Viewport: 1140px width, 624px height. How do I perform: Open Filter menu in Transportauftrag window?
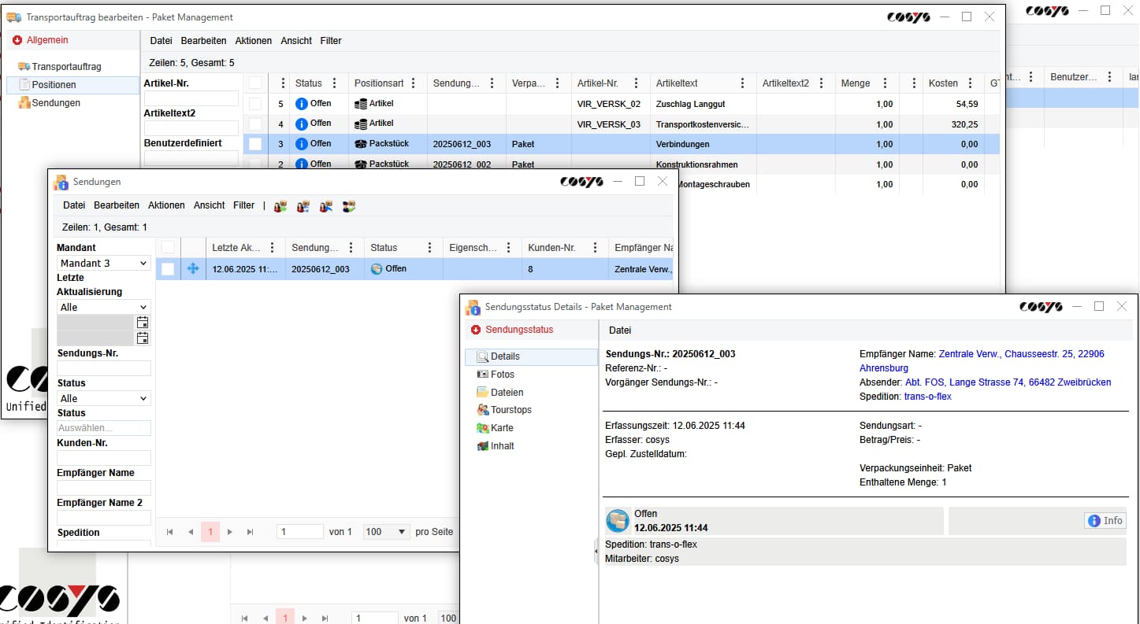pyautogui.click(x=331, y=40)
